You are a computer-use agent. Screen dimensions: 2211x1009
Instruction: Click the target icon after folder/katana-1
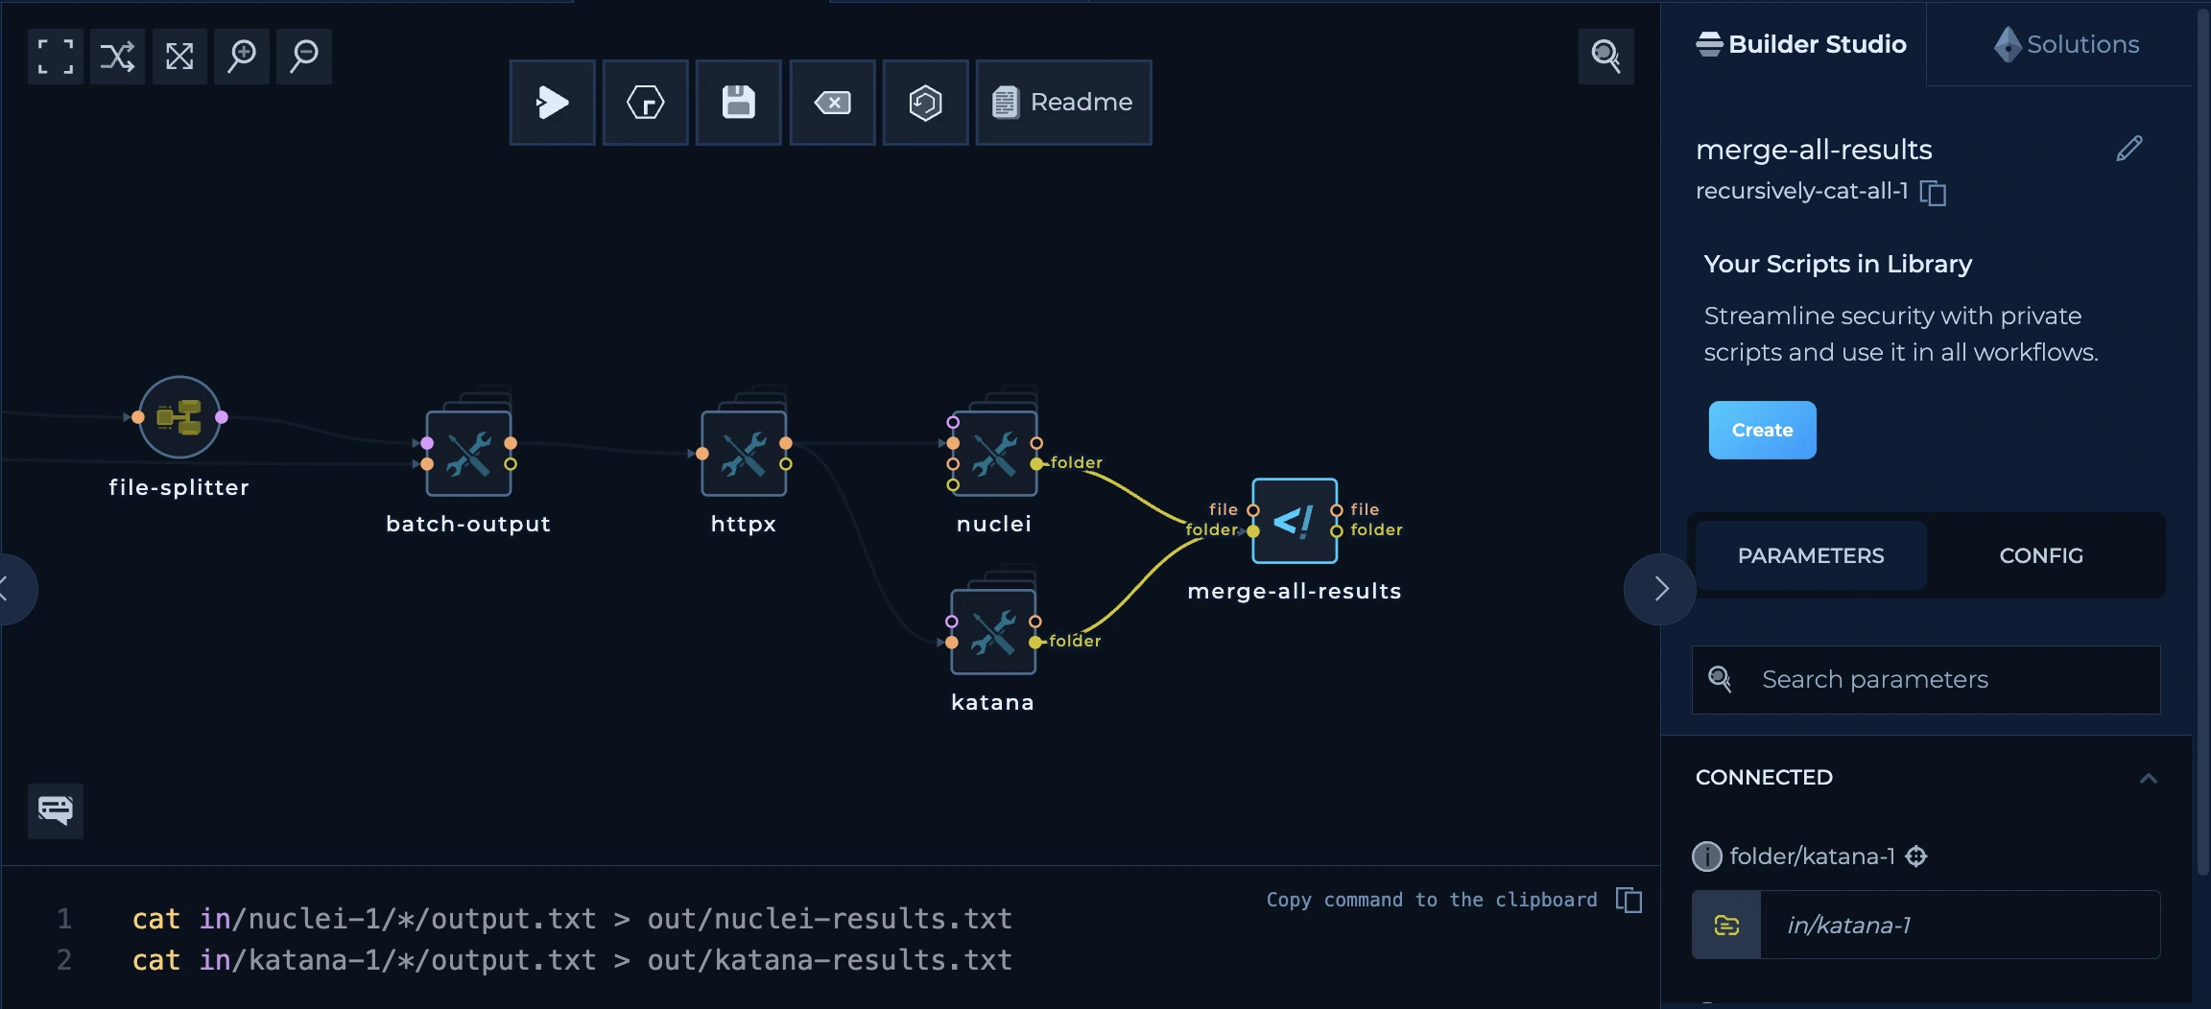coord(1916,856)
